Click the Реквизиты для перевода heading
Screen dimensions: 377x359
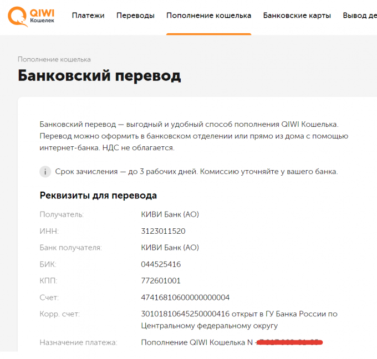98,196
